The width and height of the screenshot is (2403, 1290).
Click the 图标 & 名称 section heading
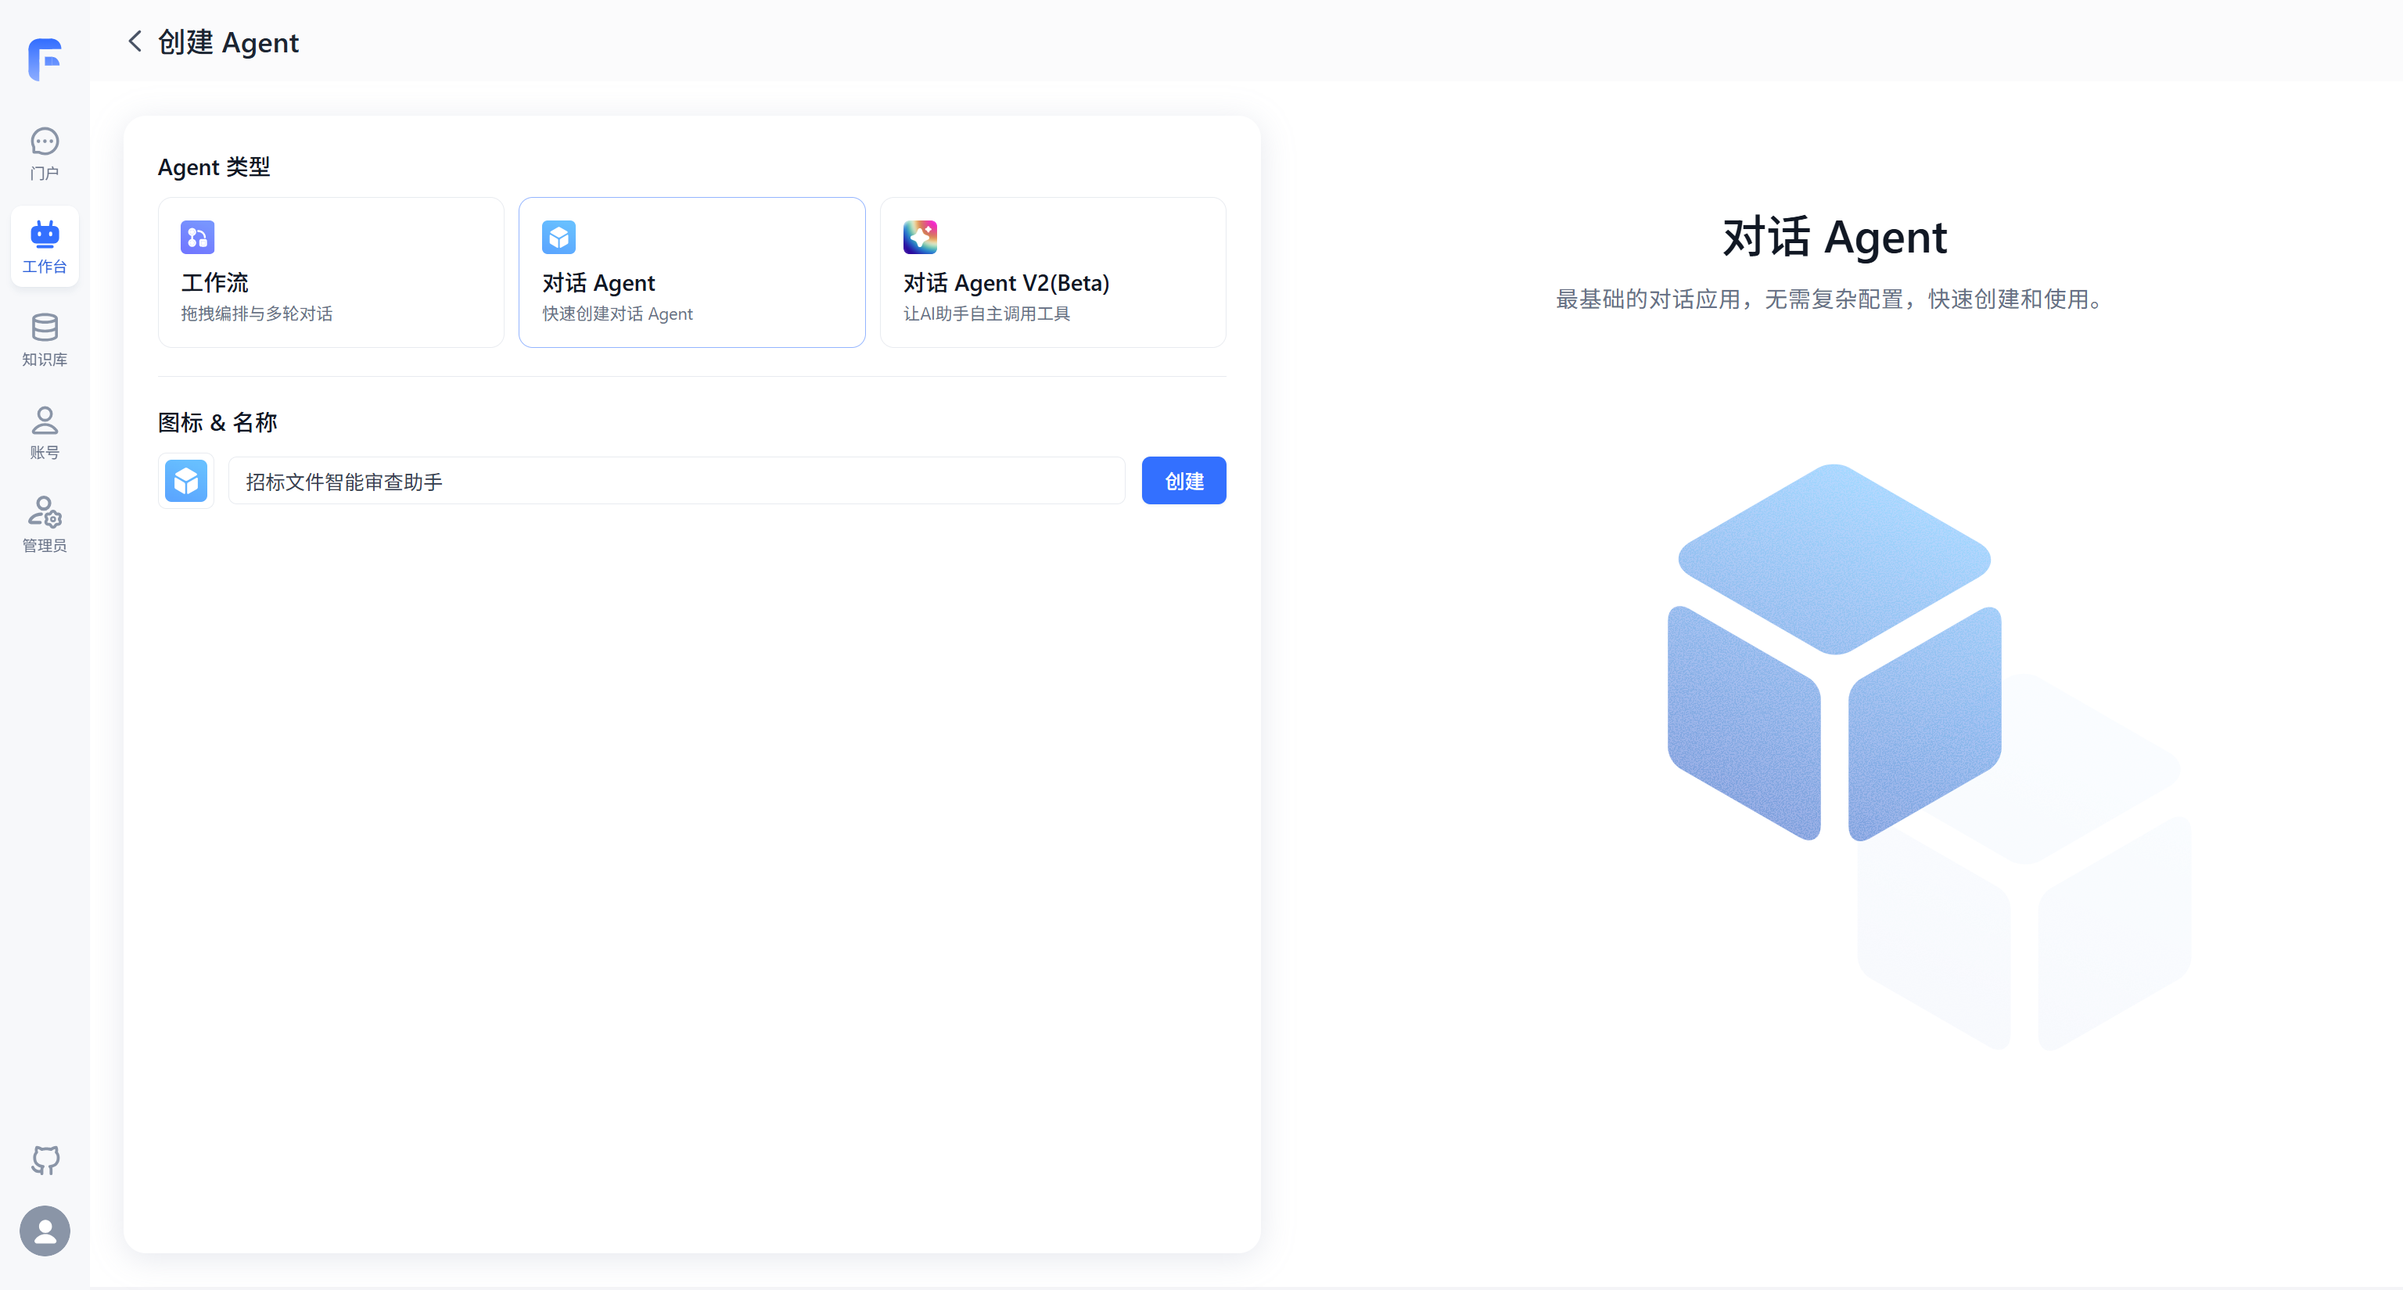(217, 422)
